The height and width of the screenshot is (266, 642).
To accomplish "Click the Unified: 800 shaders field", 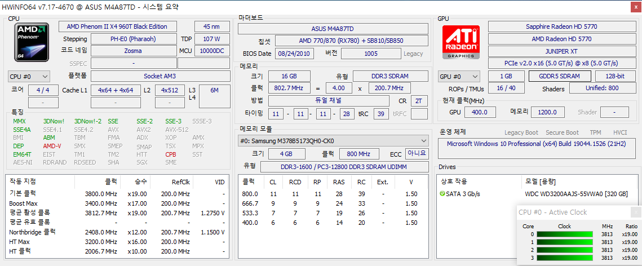I will tap(602, 88).
